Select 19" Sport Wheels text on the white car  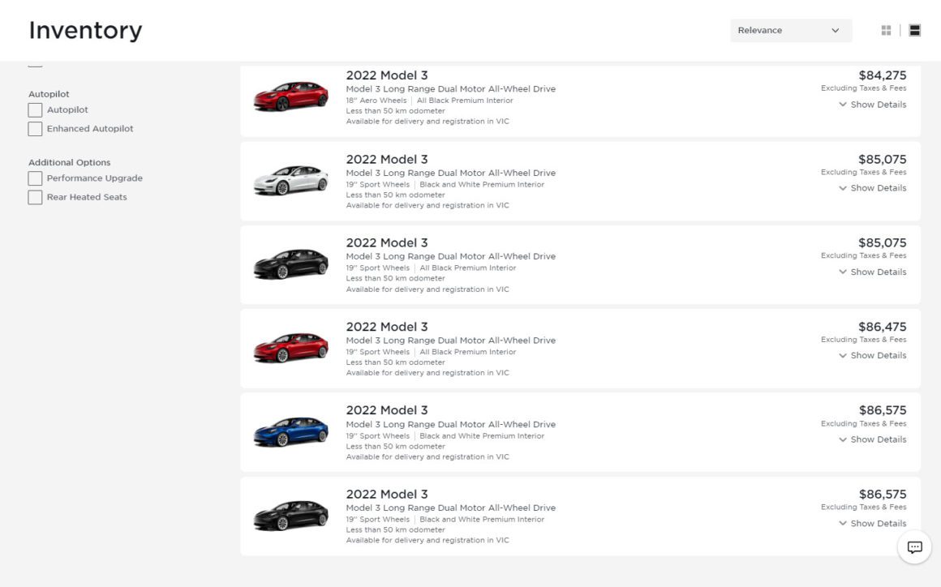point(377,185)
